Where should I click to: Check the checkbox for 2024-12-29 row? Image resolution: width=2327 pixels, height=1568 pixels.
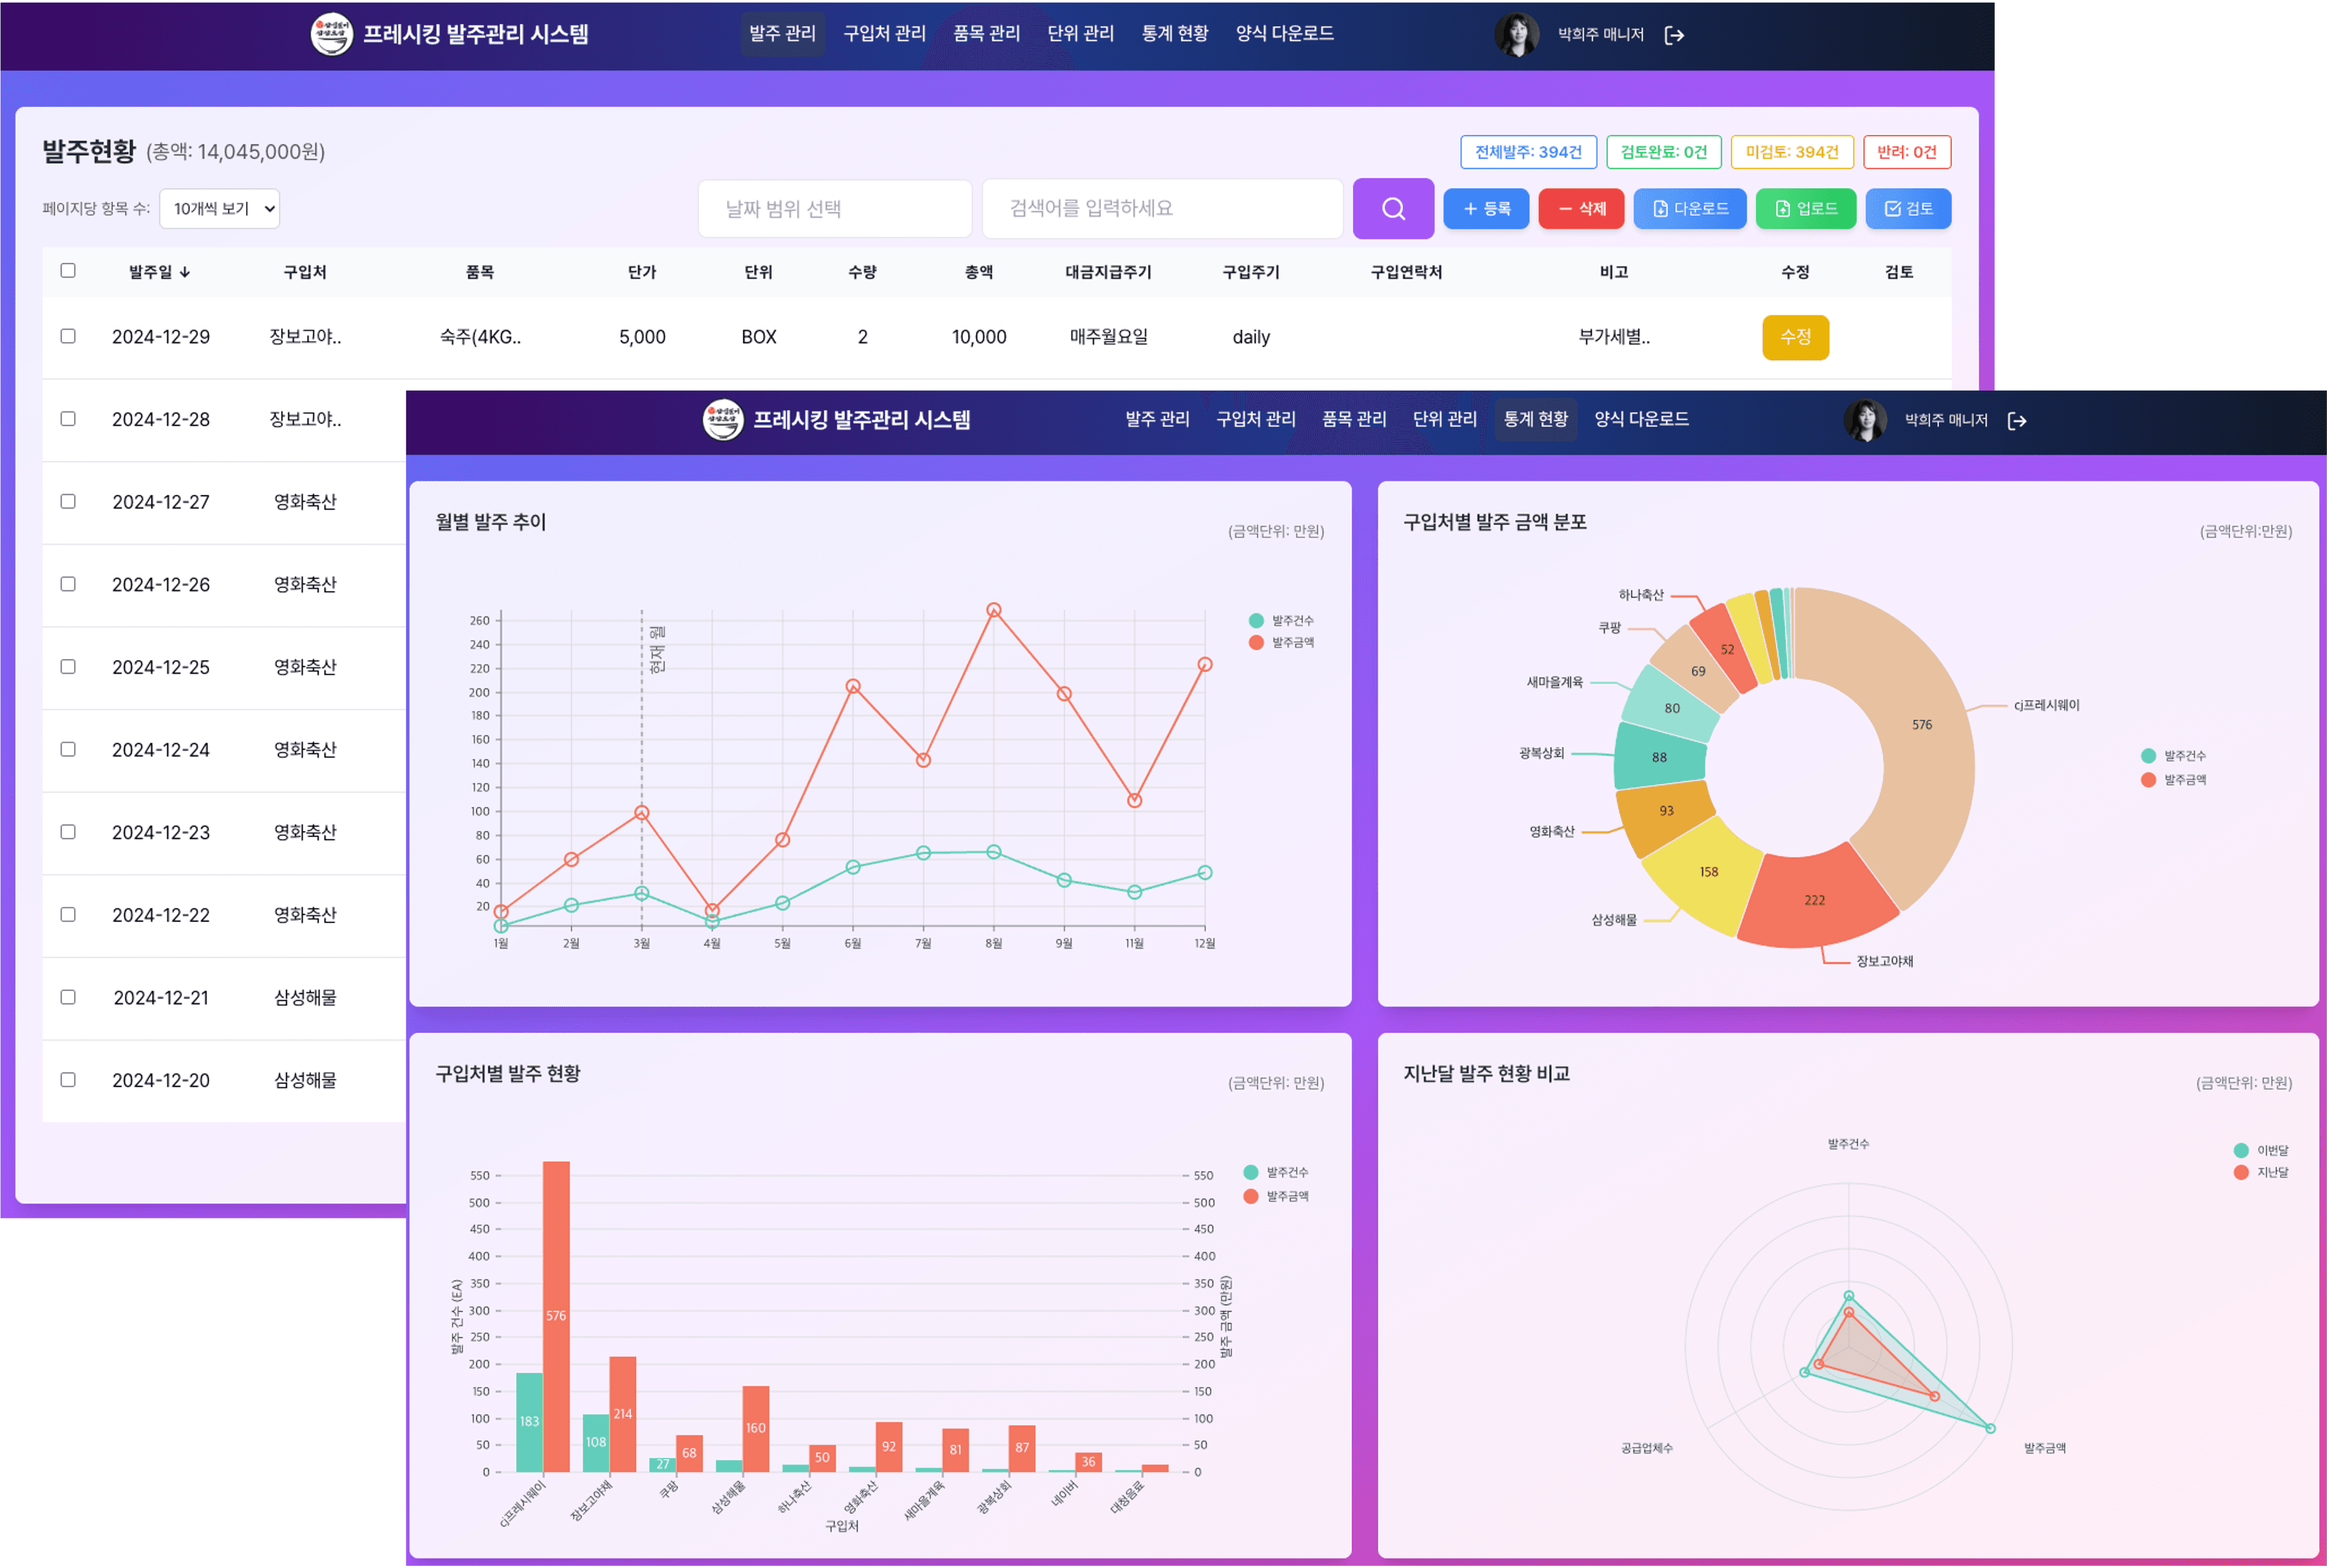[67, 337]
